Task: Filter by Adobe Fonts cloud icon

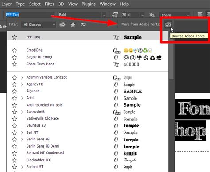Action: (x=62, y=24)
